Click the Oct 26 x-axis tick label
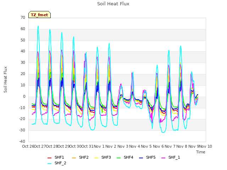 (x=28, y=146)
